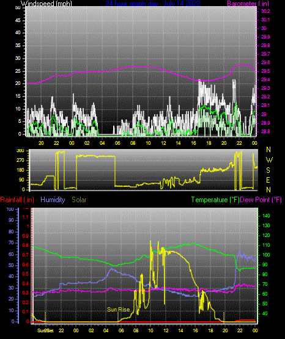The image size is (285, 339).
Task: Select the 29.9 barometer scale value
Action: point(265,37)
